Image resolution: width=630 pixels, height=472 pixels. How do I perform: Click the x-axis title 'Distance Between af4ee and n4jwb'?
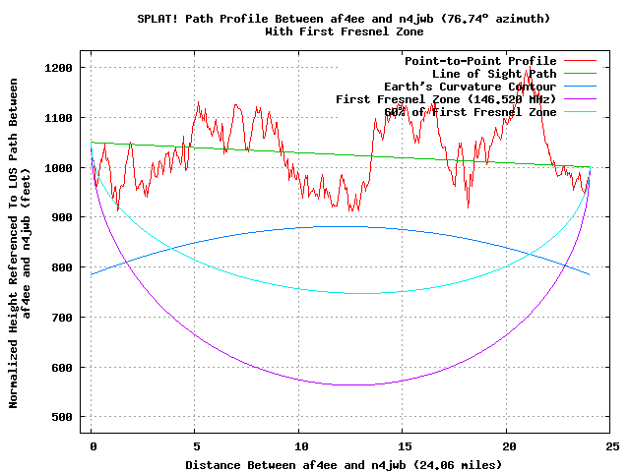(295, 465)
